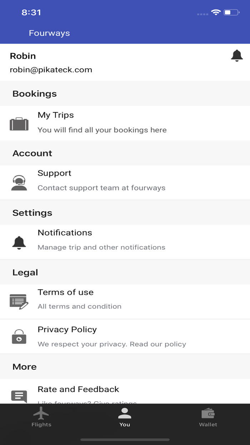250x445 pixels.
Task: Tap the Terms of use document icon
Action: 19,302
